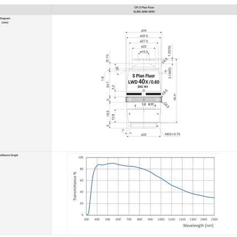237x237 pixels.
Task: Click the M25×0.75 thread annotation
Action: pyautogui.click(x=173, y=134)
